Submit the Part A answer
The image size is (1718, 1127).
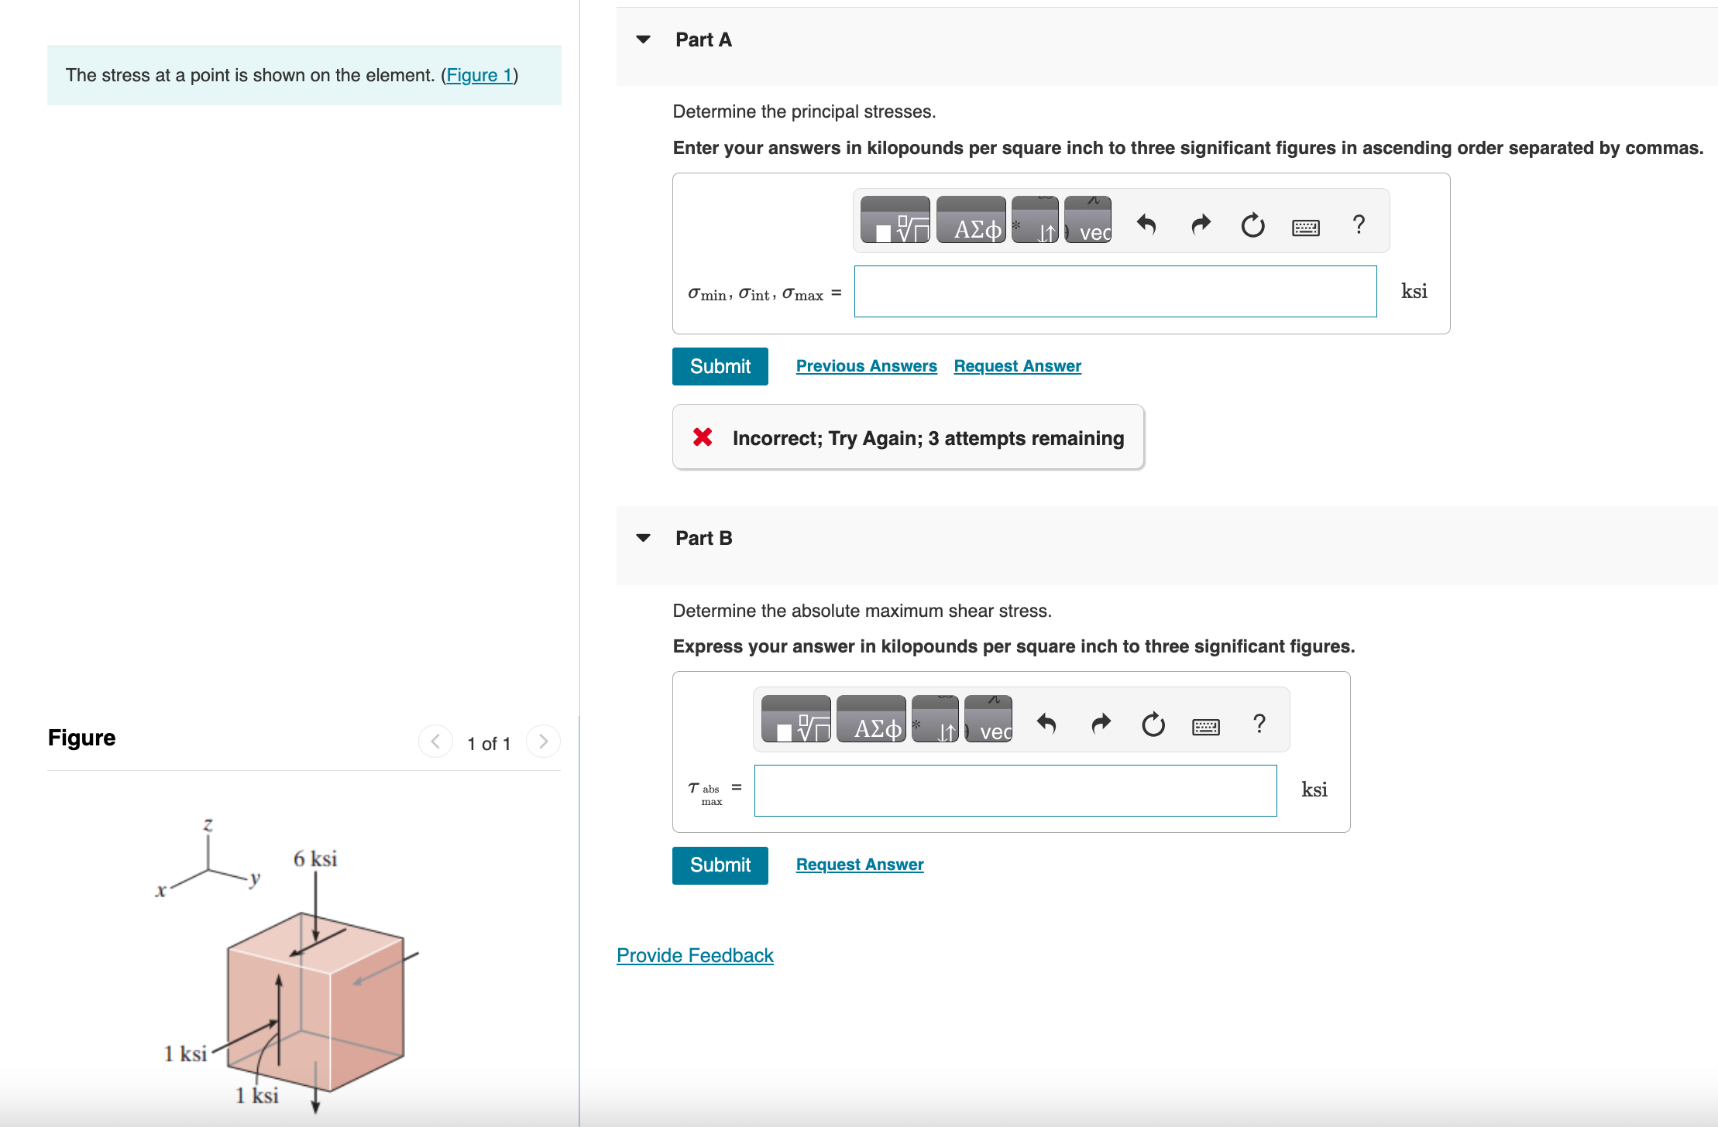click(720, 366)
